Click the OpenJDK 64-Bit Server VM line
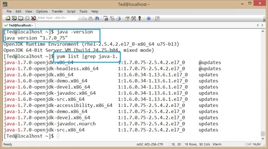 (x=79, y=50)
